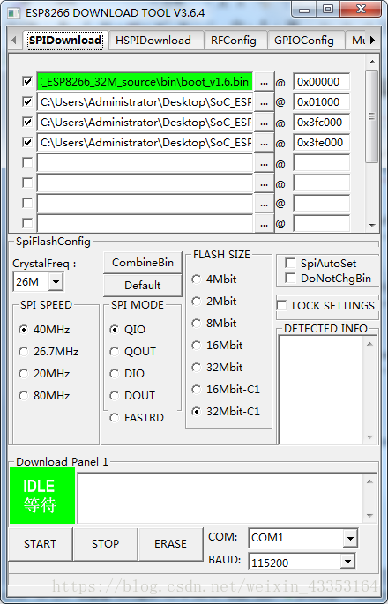Click the STOP button

tap(105, 543)
